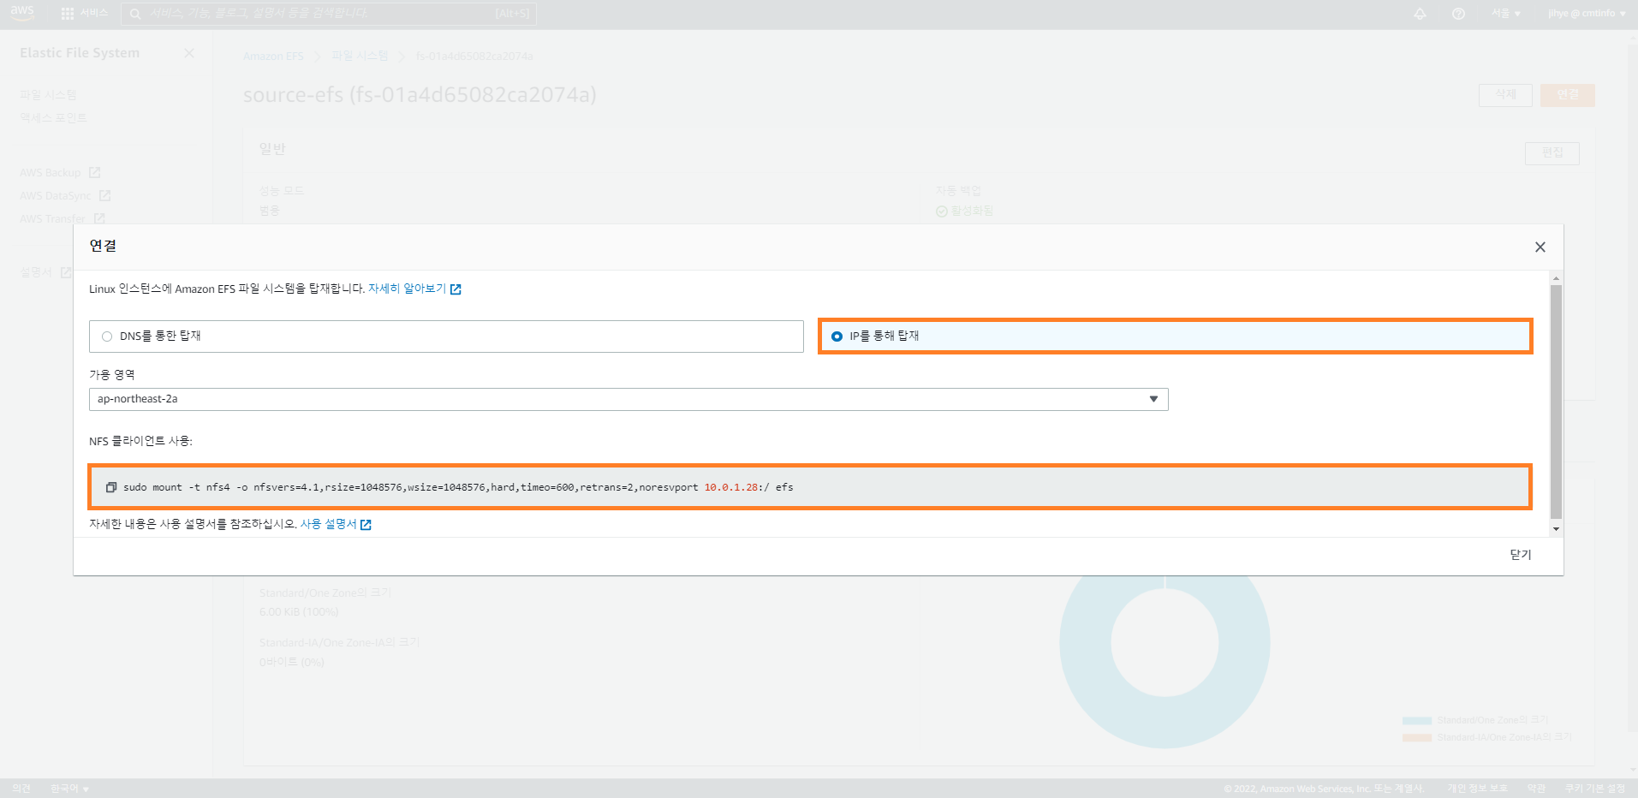1638x798 pixels.
Task: Select IP를 통해 탑재 option
Action: (1176, 336)
